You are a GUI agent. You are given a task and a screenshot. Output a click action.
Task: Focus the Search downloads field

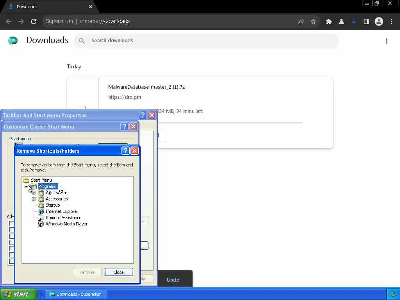206,41
